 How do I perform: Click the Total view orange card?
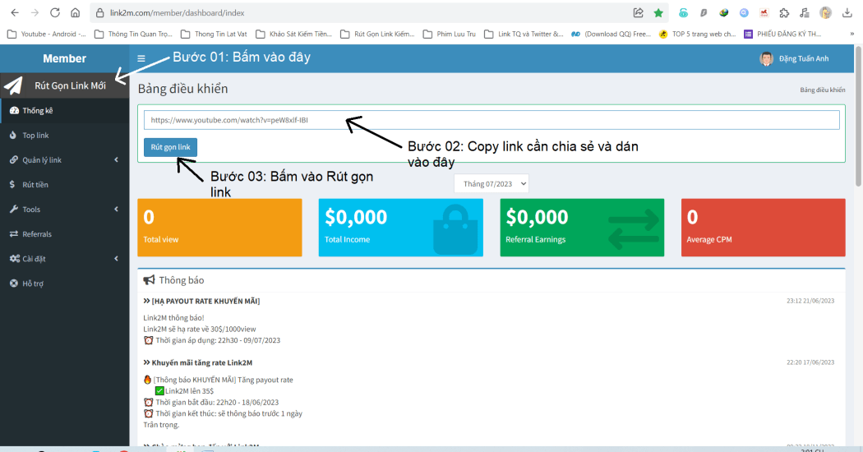tap(219, 228)
